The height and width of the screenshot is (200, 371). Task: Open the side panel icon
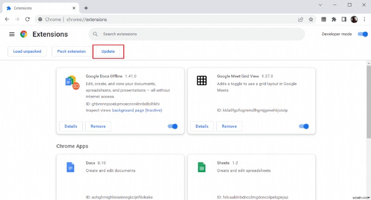344,19
